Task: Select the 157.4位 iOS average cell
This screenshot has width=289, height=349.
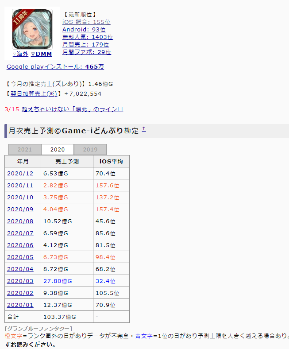Action: coord(111,209)
